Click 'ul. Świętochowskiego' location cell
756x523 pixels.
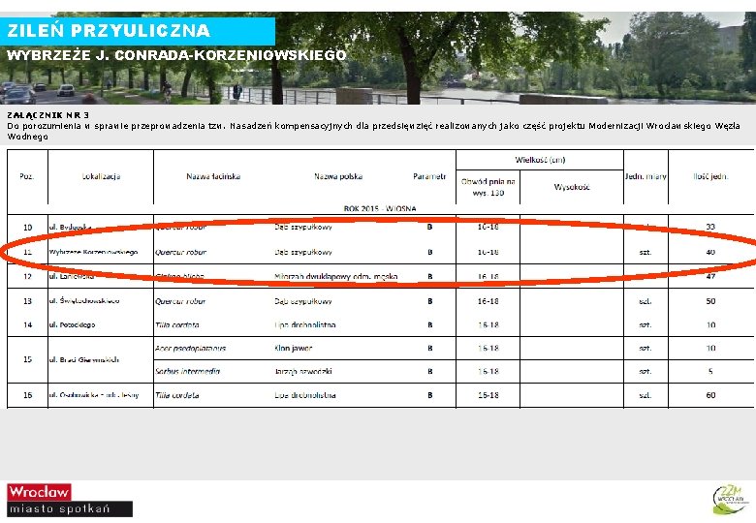(x=84, y=301)
